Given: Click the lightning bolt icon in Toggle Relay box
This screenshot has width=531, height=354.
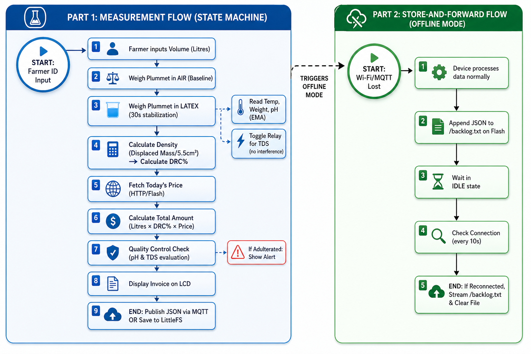Looking at the screenshot, I should click(x=241, y=141).
